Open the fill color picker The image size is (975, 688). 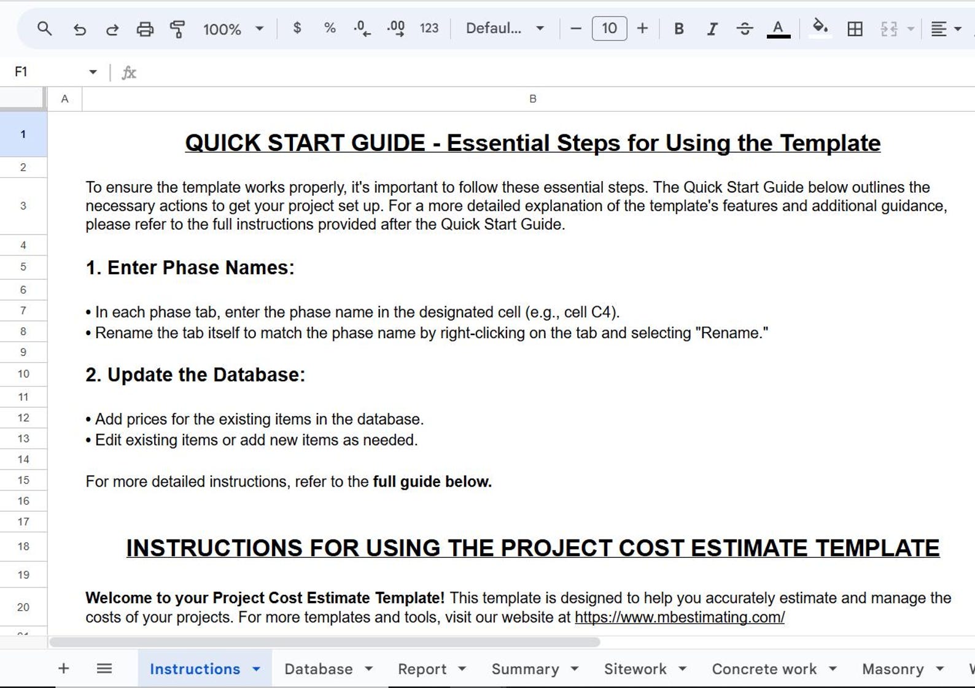(820, 28)
